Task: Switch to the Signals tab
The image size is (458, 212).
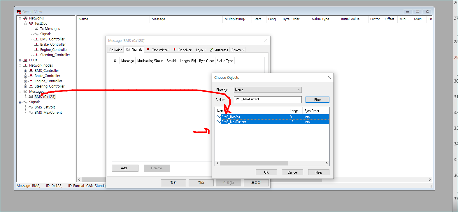Action: (x=134, y=49)
